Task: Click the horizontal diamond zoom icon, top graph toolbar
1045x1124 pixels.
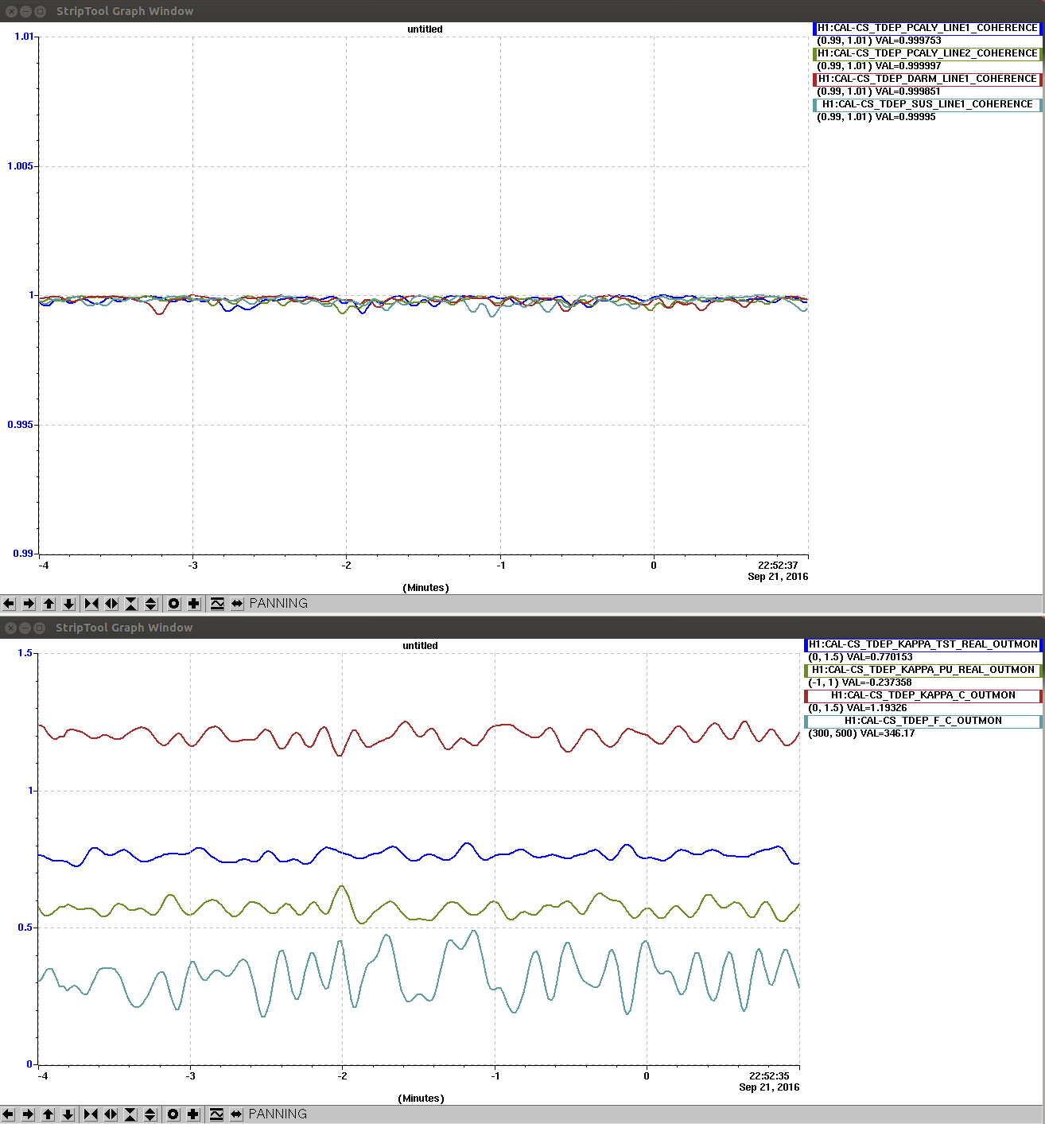Action: point(111,604)
